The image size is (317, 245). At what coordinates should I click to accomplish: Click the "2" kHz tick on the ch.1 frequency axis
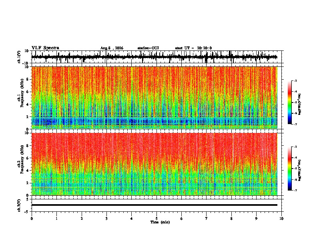point(28,117)
